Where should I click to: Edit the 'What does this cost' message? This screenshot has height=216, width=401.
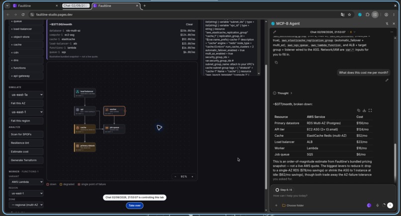click(x=387, y=80)
